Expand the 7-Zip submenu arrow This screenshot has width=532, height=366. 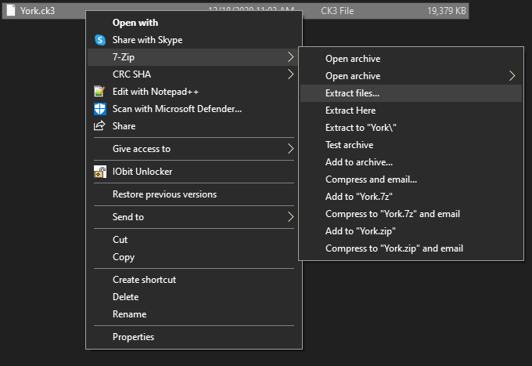290,57
